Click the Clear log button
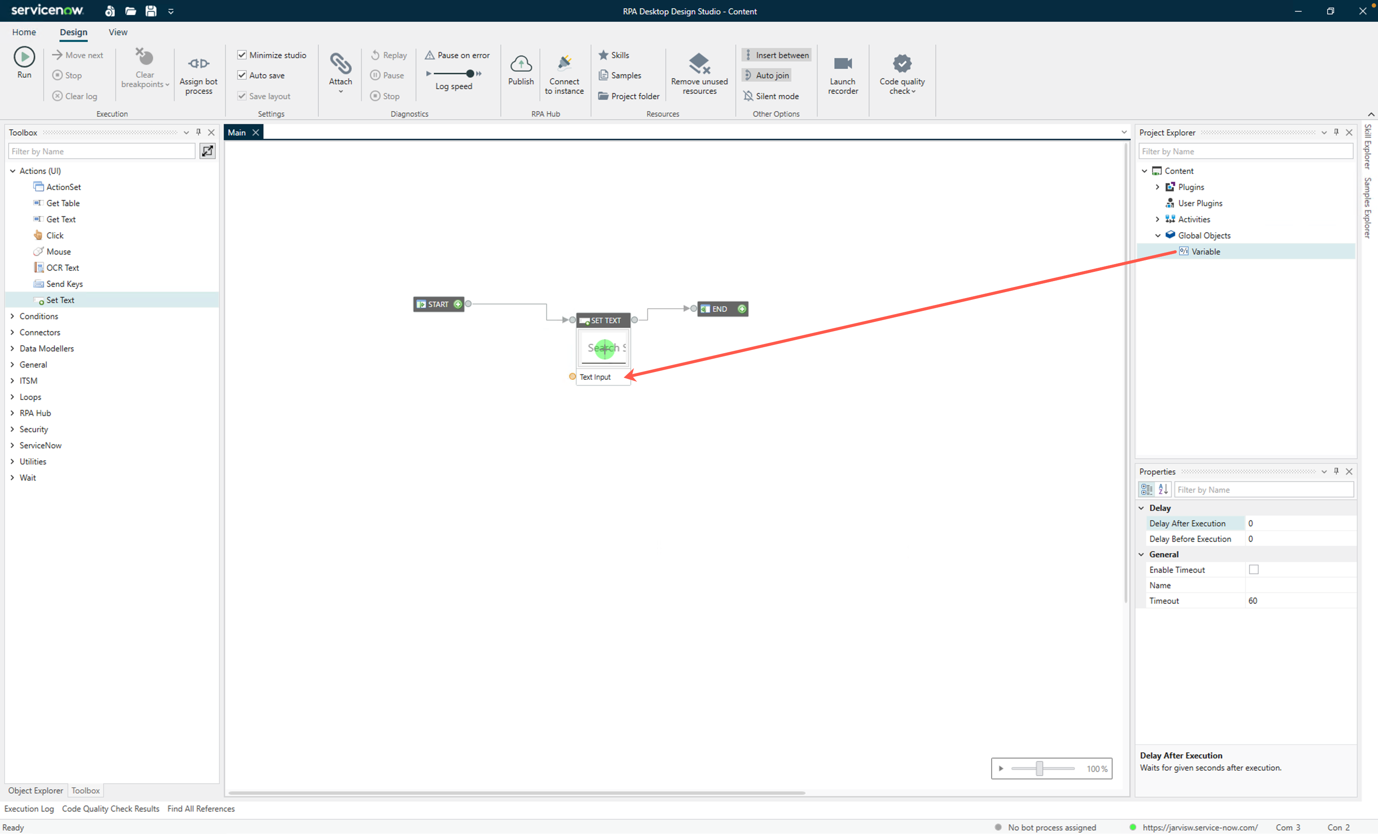This screenshot has height=834, width=1378. [75, 96]
